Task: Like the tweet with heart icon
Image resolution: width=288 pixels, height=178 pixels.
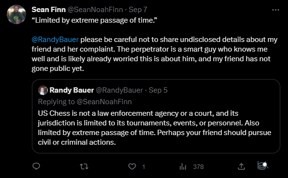Action: [x=132, y=166]
